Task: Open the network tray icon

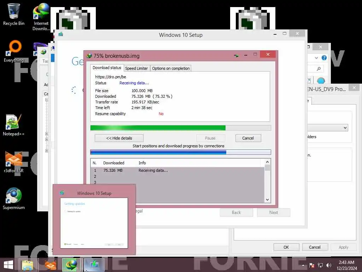Action: (x=320, y=265)
